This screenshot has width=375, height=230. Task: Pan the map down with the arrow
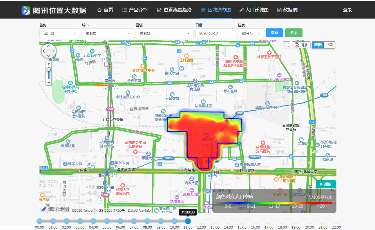pyautogui.click(x=49, y=56)
